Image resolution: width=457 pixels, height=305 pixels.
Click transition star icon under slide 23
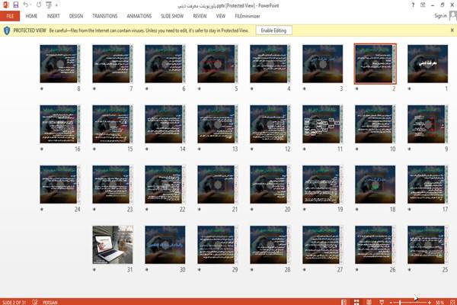(94, 210)
